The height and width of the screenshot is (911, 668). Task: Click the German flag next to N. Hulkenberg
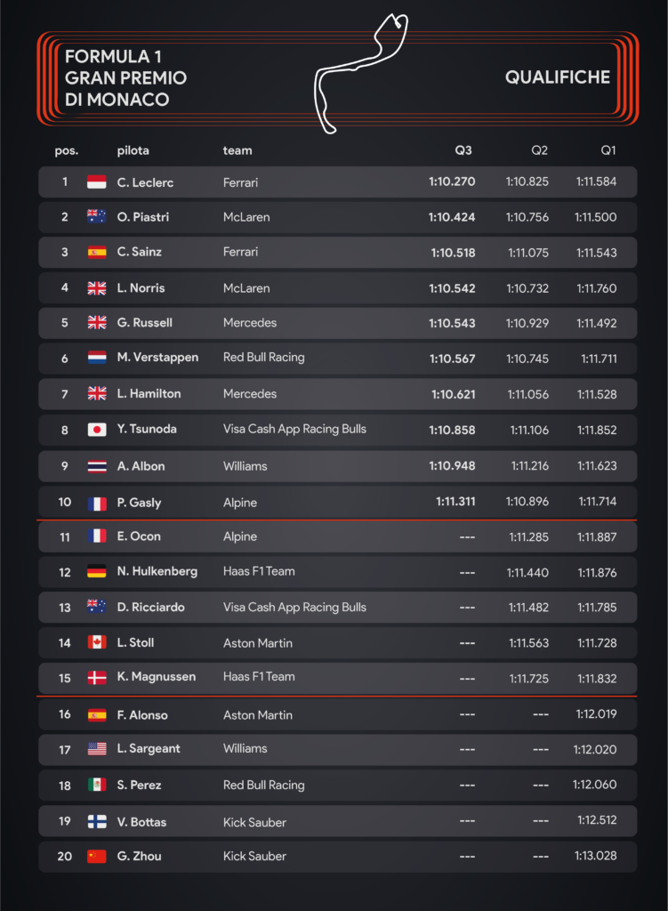[97, 572]
